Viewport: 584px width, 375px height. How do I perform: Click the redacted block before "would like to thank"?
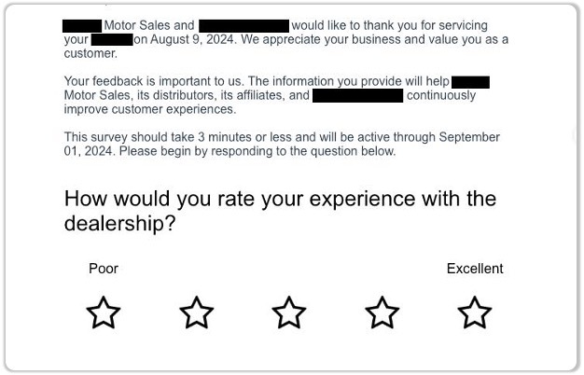click(x=243, y=25)
